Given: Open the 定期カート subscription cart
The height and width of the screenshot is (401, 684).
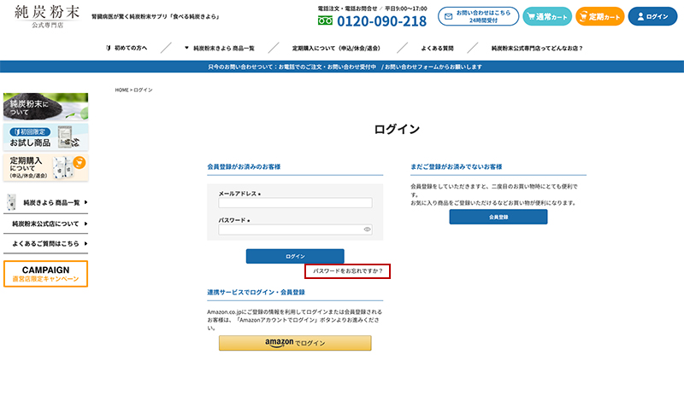Looking at the screenshot, I should [599, 16].
